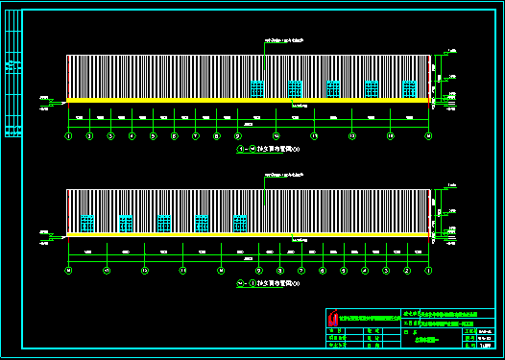505x360 pixels.
Task: Select the first cyan window in the upper elevation
Action: (x=257, y=89)
